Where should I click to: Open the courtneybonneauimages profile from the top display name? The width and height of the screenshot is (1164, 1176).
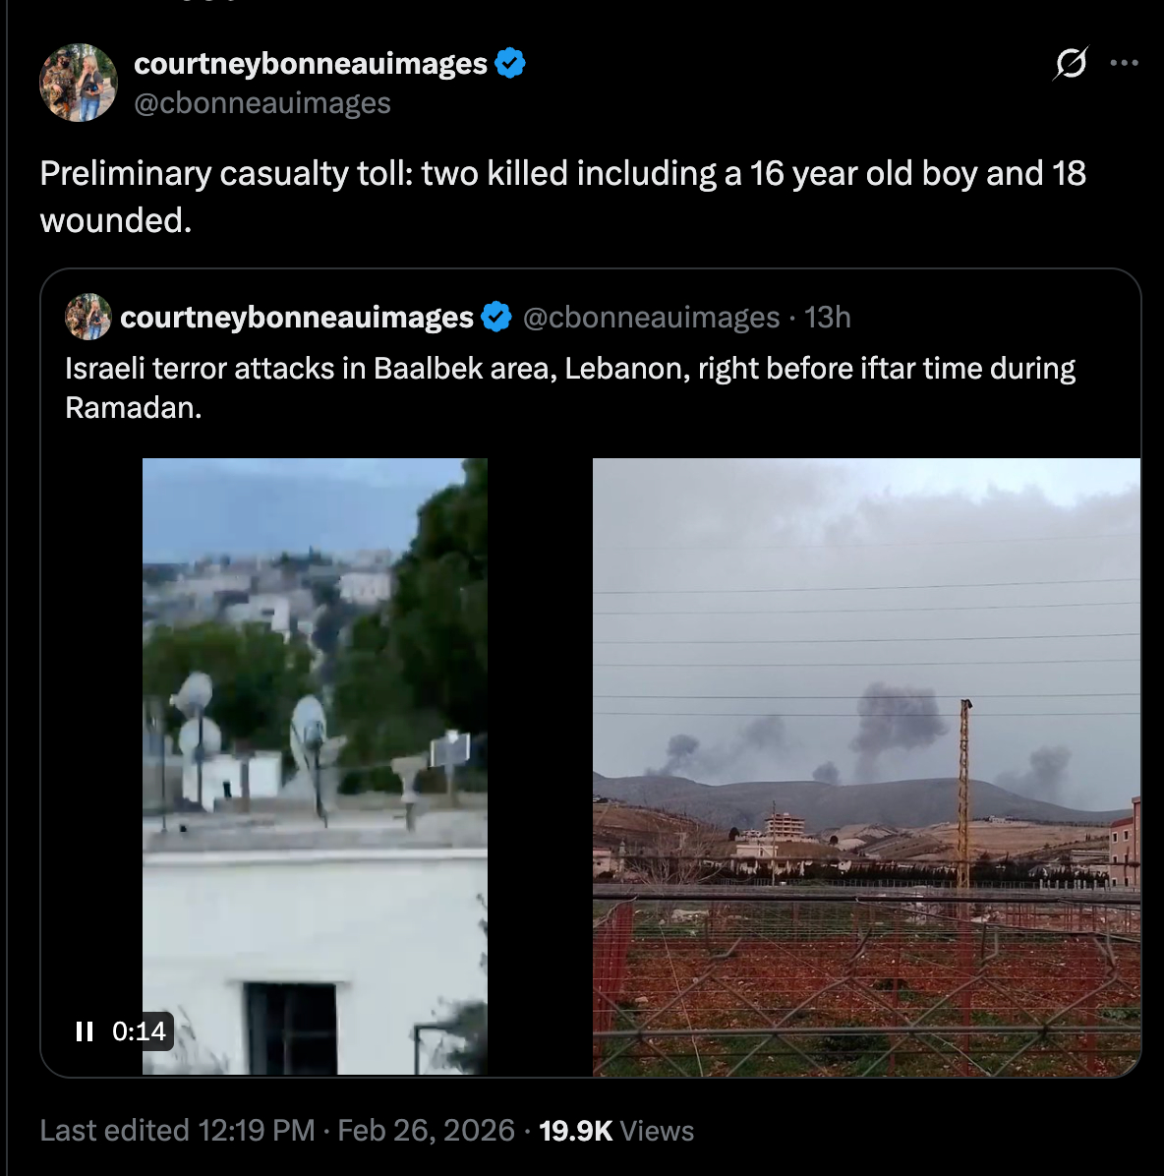coord(311,64)
